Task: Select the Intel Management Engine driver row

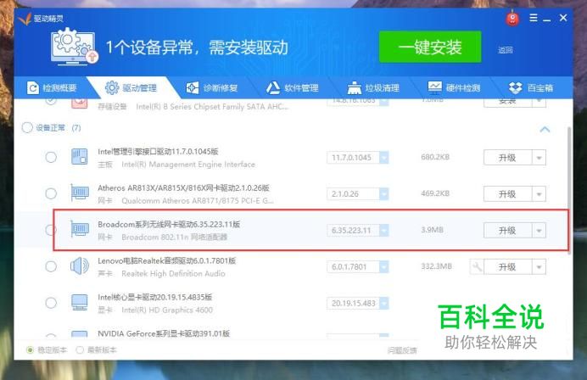Action: coord(51,157)
